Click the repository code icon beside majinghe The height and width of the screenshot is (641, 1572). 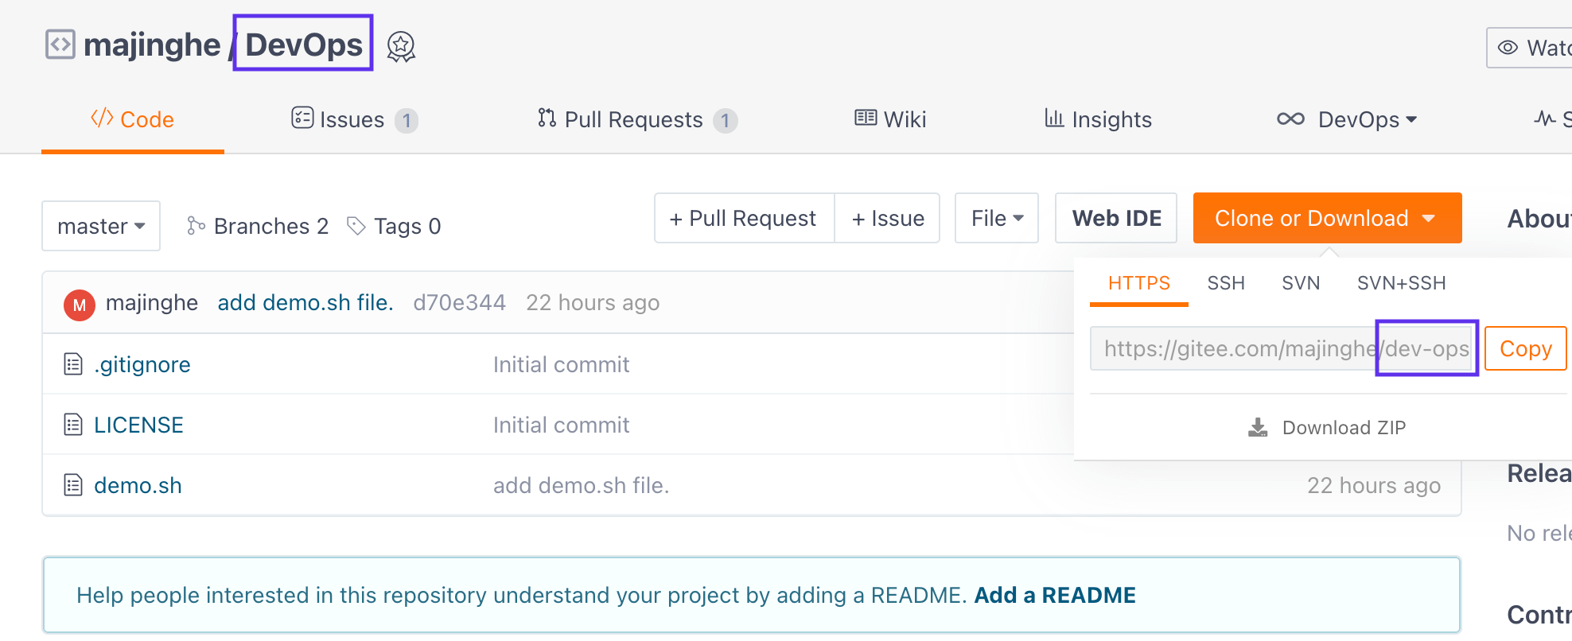60,45
